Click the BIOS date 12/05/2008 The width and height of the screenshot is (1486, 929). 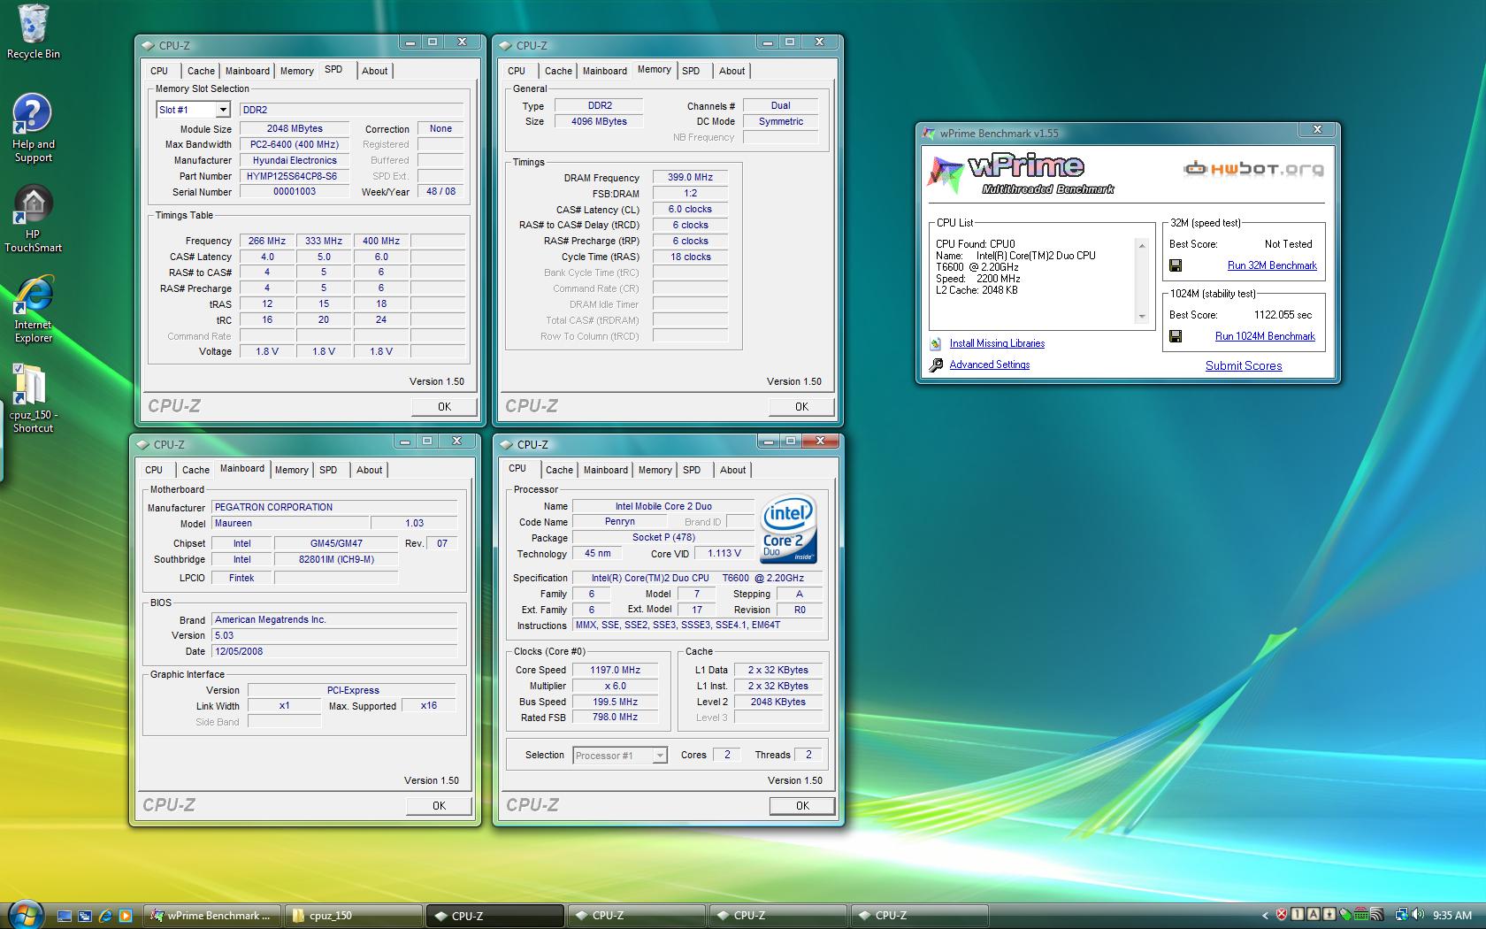coord(334,651)
